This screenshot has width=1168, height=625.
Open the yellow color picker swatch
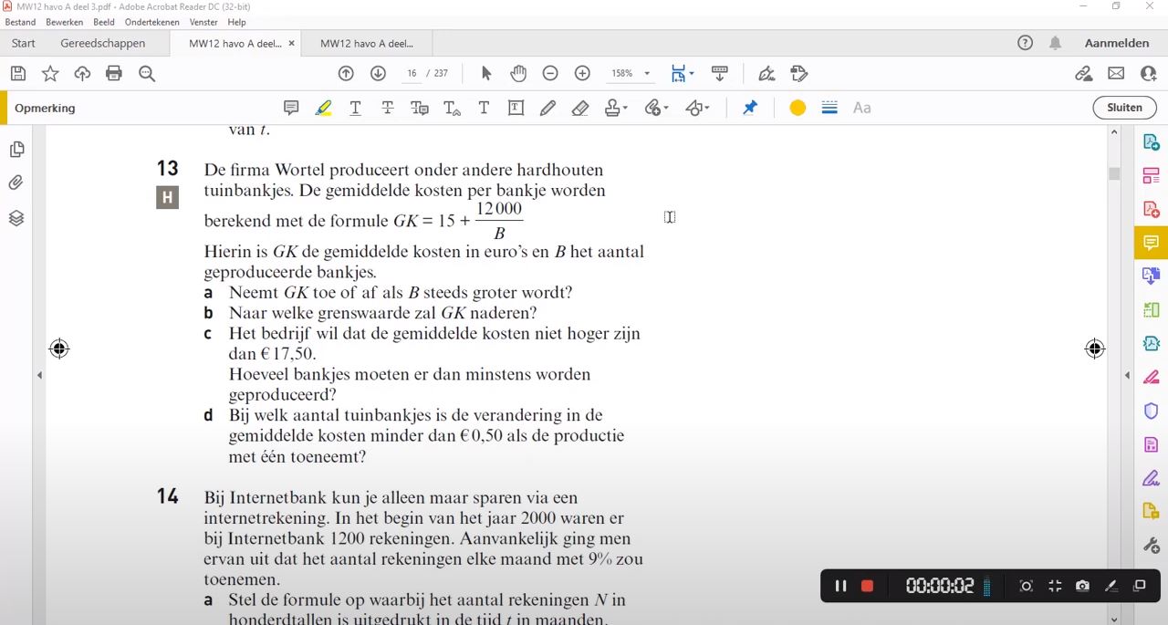798,108
